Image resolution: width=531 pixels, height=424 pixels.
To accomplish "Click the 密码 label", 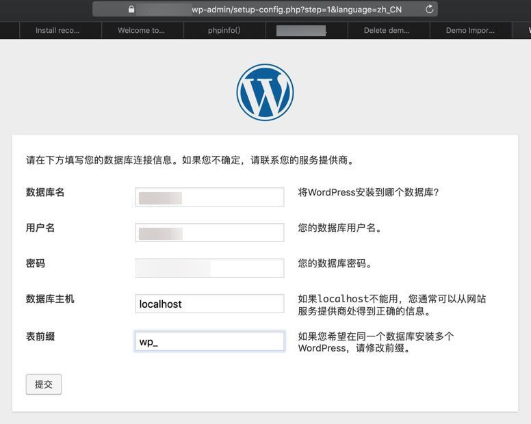I will click(36, 263).
